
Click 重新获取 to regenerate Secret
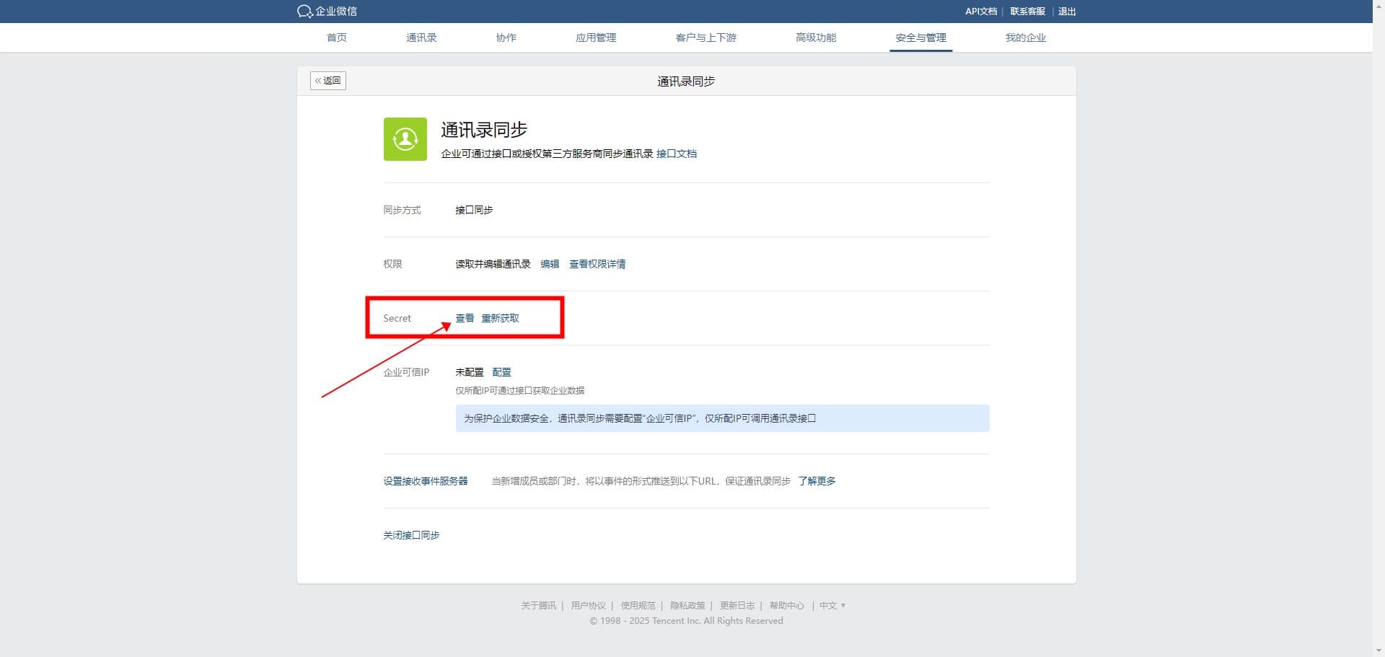point(500,318)
